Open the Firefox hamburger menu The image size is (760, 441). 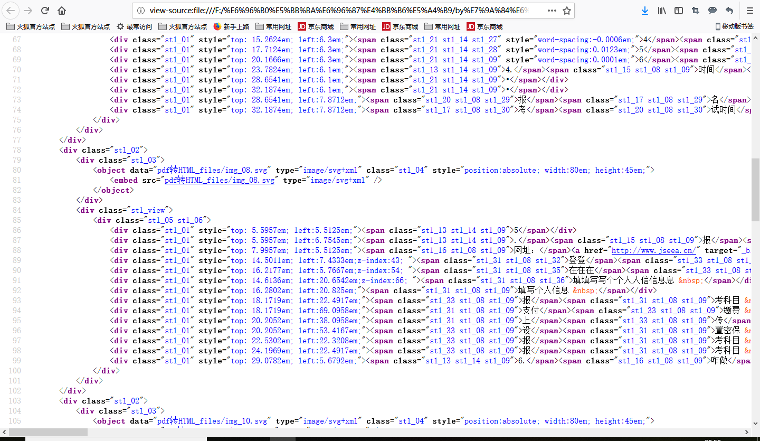pyautogui.click(x=749, y=11)
